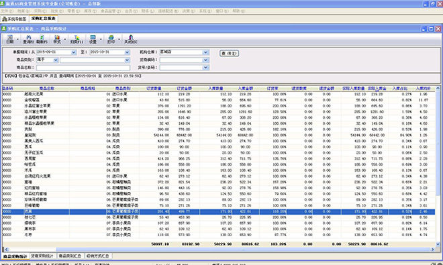This screenshot has width=443, height=265.
Task: Open the arrow next to 打印 toolbar button
Action: (x=119, y=40)
